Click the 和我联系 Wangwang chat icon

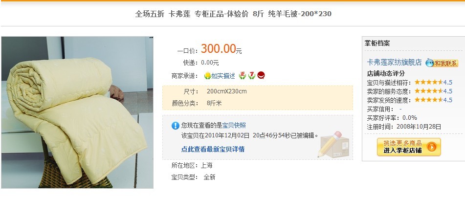pos(442,63)
